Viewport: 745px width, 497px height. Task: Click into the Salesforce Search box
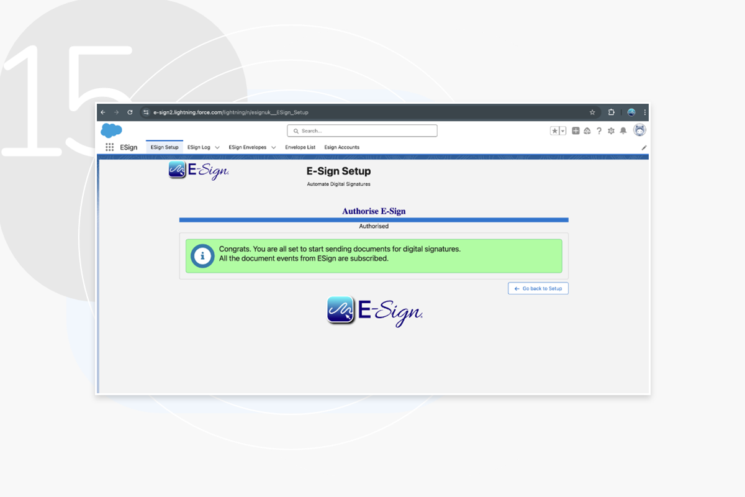pyautogui.click(x=362, y=131)
